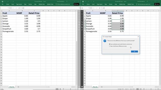
Task: Click the undo arrow on dark toolbar
Action: pyautogui.click(x=82, y=27)
